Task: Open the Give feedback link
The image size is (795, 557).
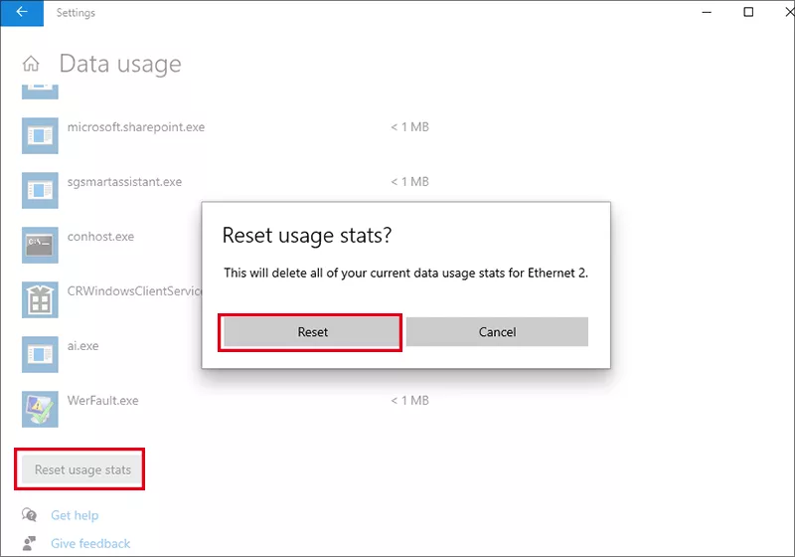Action: 90,544
